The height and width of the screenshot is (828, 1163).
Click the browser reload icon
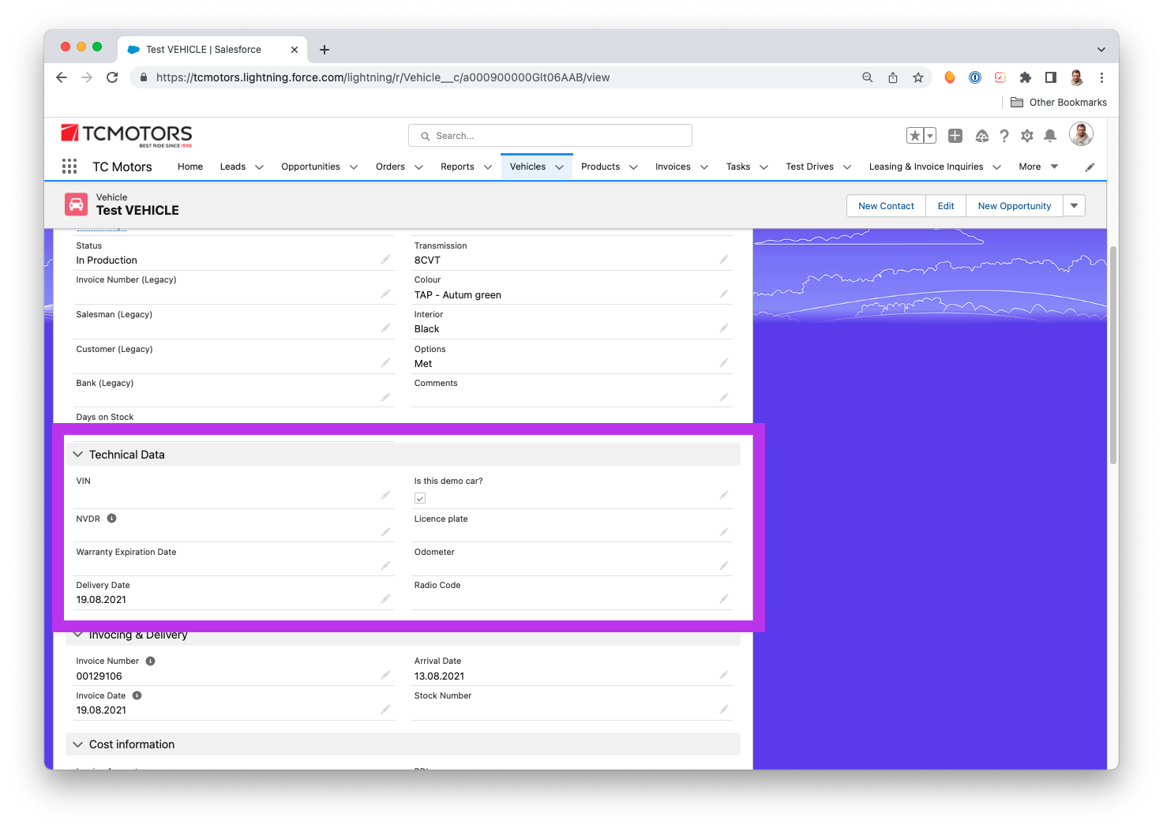tap(112, 77)
